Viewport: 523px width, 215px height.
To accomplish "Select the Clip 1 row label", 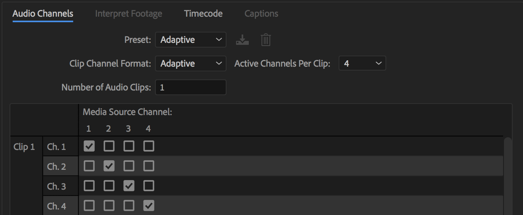I will click(x=24, y=147).
